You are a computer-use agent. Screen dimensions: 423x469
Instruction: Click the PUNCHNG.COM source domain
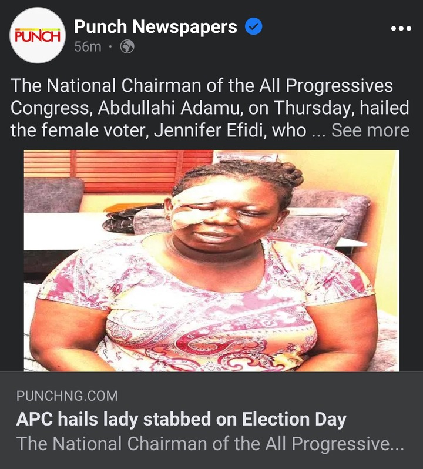point(67,396)
